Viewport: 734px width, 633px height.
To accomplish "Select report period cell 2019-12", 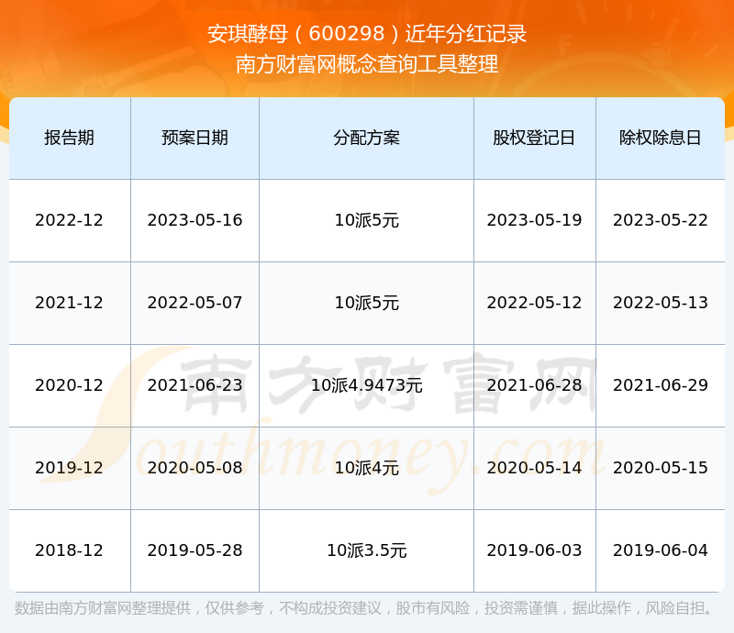I will point(70,467).
